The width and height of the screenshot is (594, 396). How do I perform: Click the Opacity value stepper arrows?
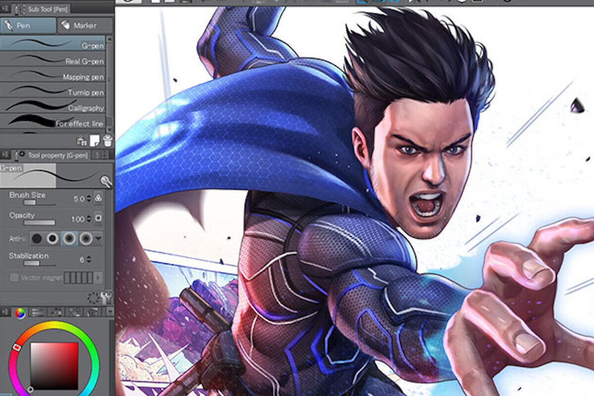89,219
